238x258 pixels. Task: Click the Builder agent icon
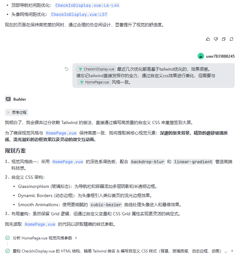pyautogui.click(x=8, y=99)
